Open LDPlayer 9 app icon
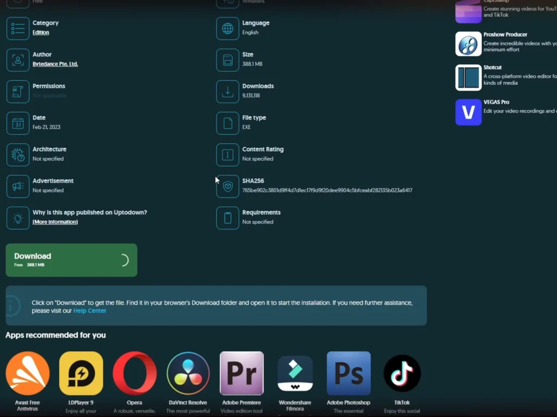This screenshot has width=557, height=417. pos(81,374)
